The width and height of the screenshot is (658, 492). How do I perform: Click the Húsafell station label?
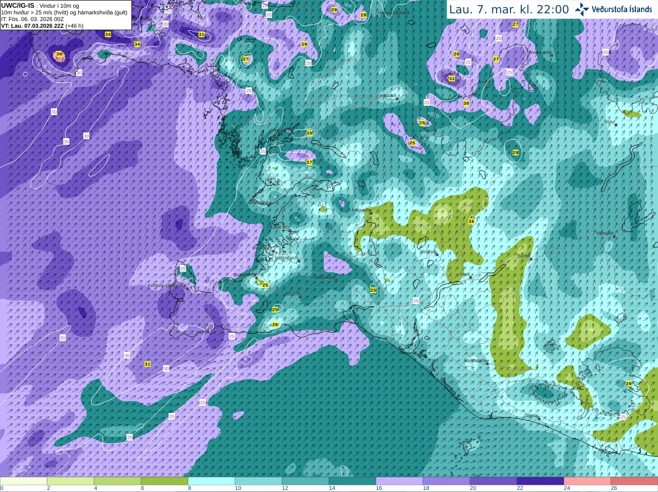click(x=388, y=96)
